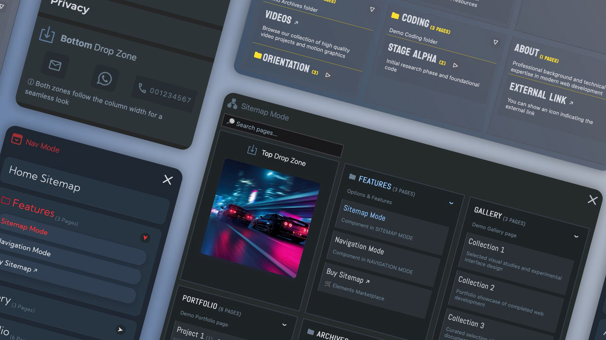The height and width of the screenshot is (340, 606).
Task: Expand the Orientation folder triangle
Action: coord(328,75)
